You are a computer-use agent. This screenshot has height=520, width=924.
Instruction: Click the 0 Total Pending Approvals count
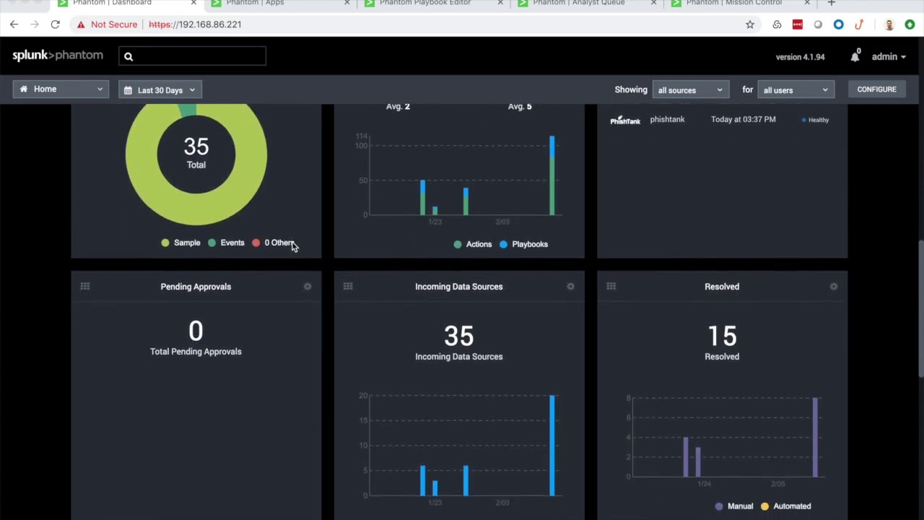[x=196, y=331]
